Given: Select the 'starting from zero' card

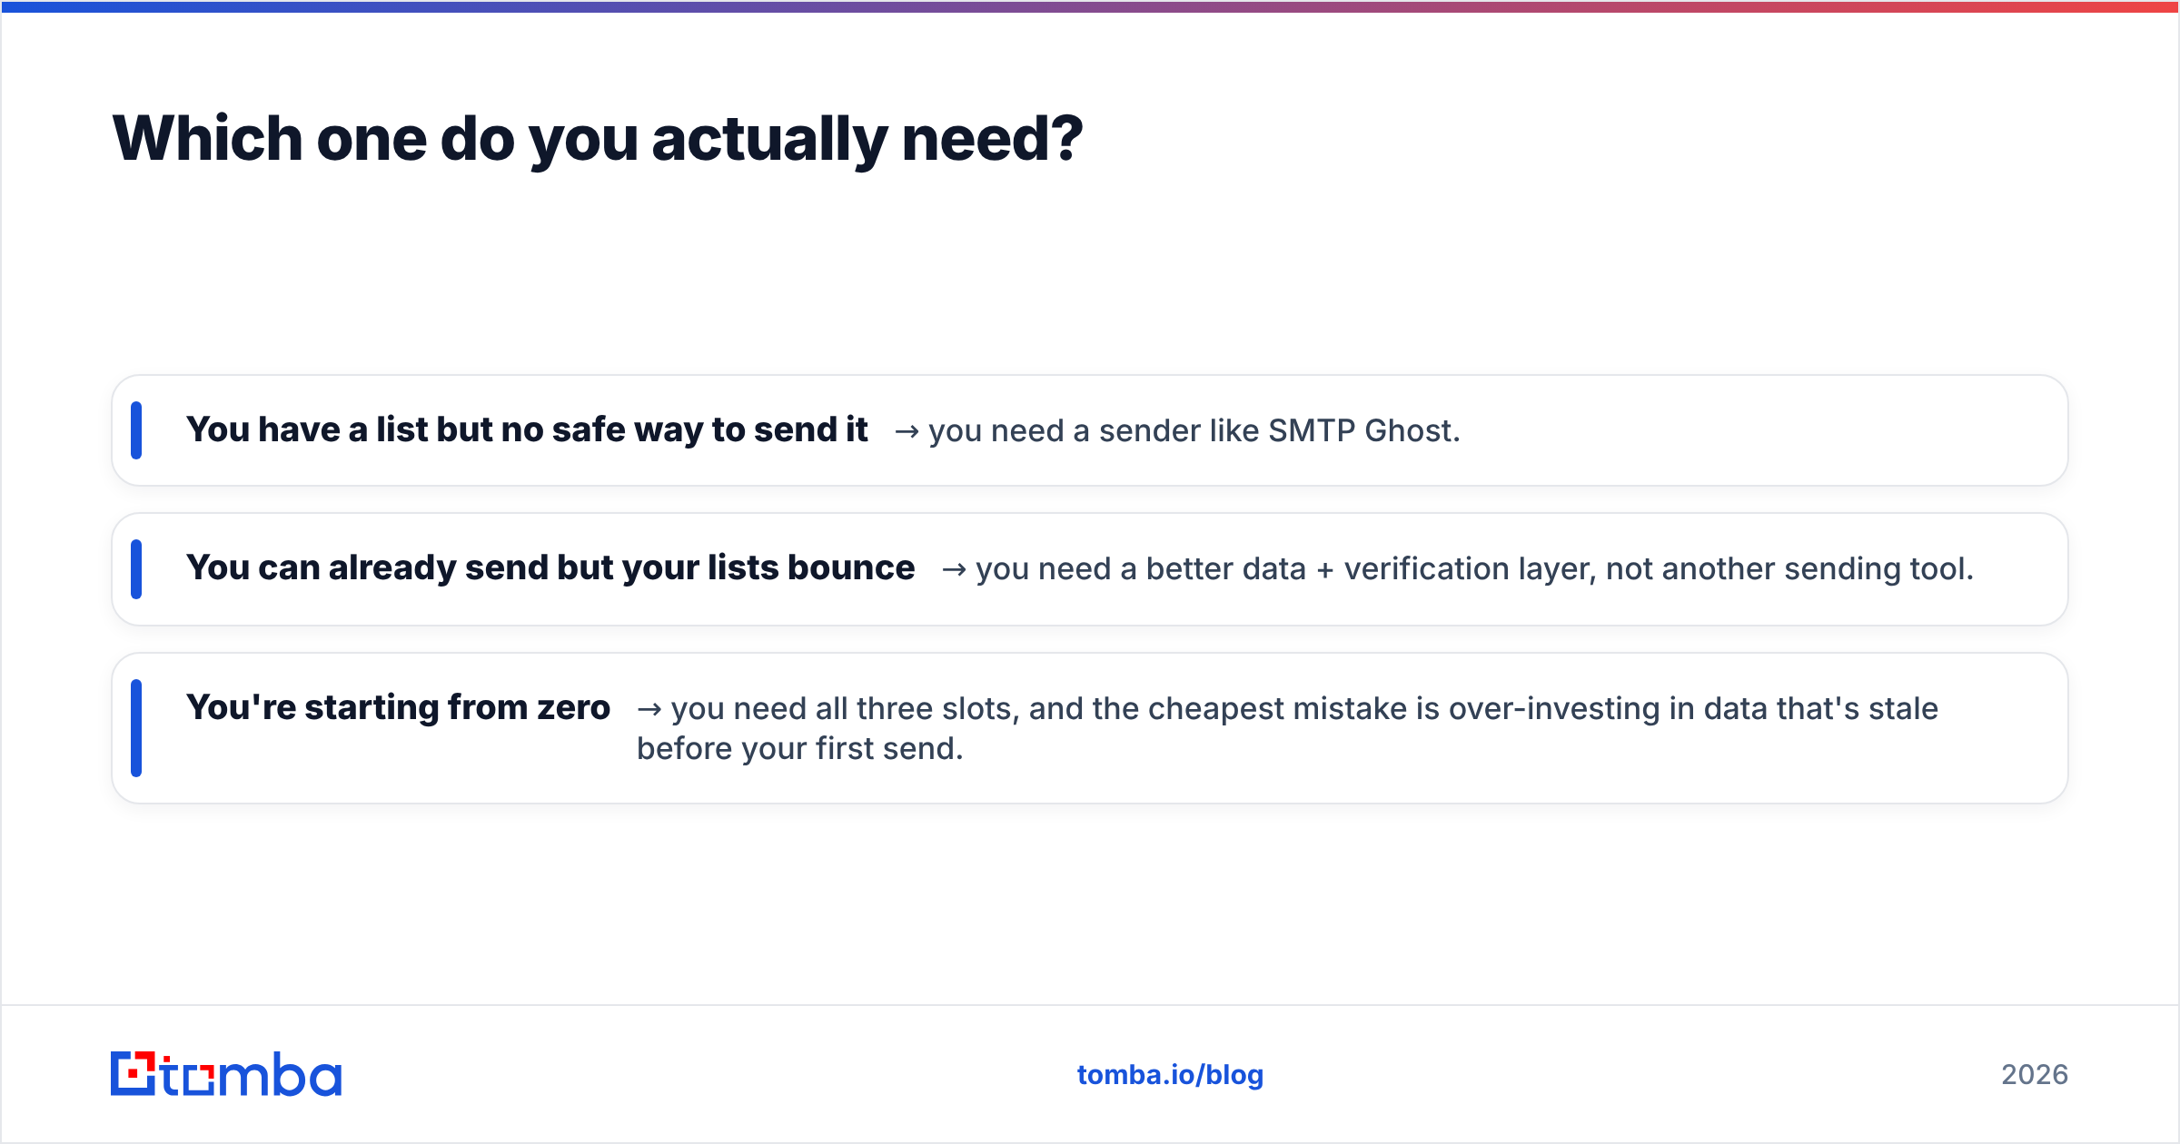Looking at the screenshot, I should click(1090, 728).
